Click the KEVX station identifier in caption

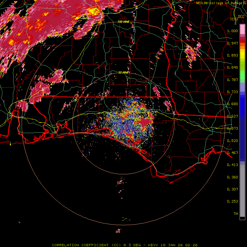point(154,245)
